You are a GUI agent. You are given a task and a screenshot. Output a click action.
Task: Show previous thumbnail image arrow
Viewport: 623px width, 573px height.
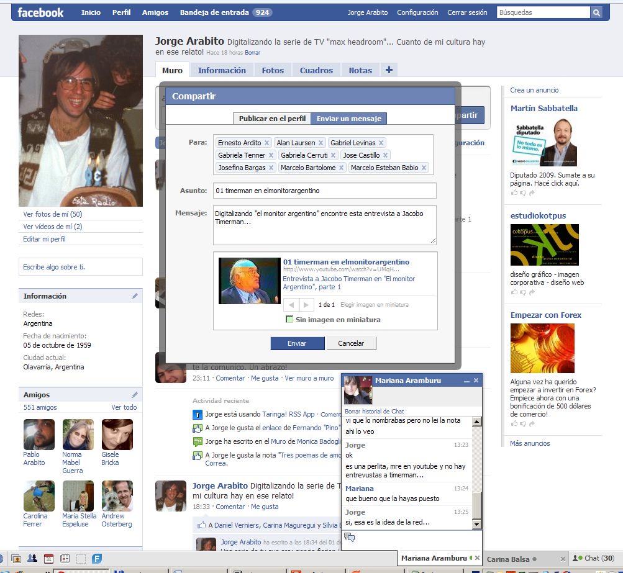coord(291,305)
